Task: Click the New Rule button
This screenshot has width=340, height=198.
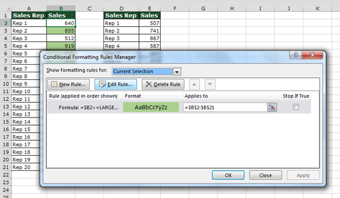Action: tap(69, 84)
